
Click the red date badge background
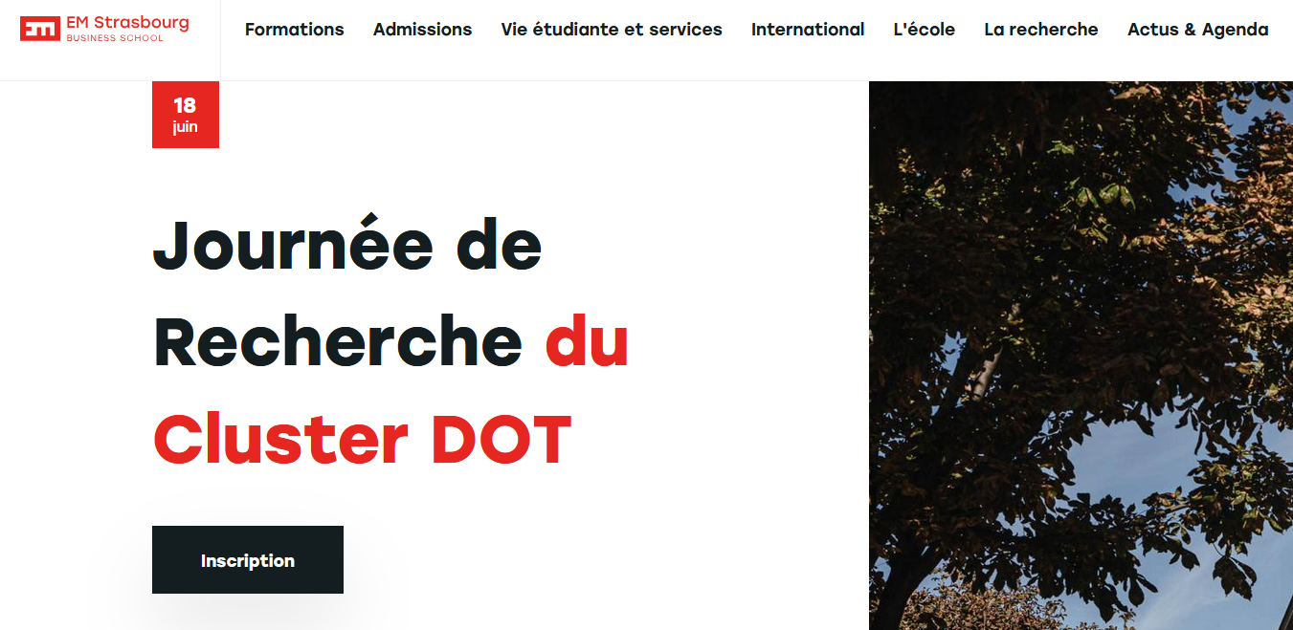pos(161,138)
